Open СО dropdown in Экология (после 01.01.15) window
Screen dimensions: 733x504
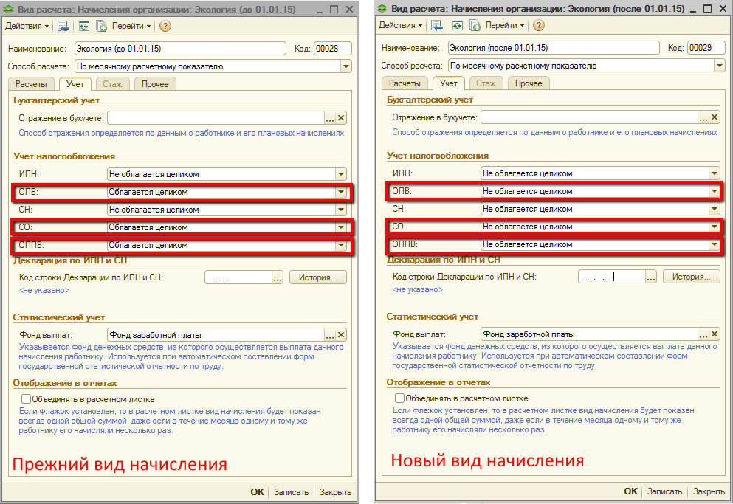point(714,227)
